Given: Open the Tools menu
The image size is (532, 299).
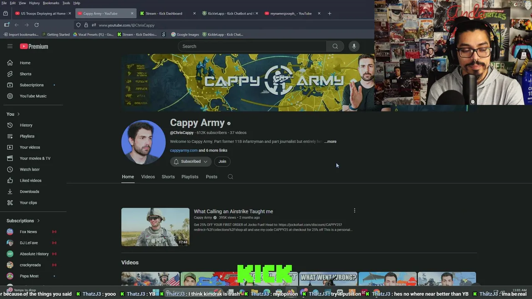Looking at the screenshot, I should 66,3.
